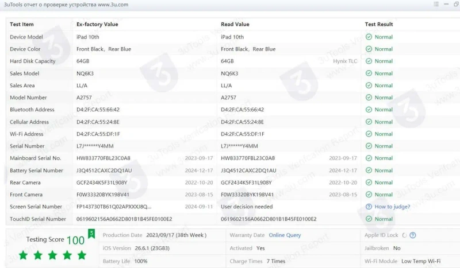Click the check icon in Model Number row

369,97
